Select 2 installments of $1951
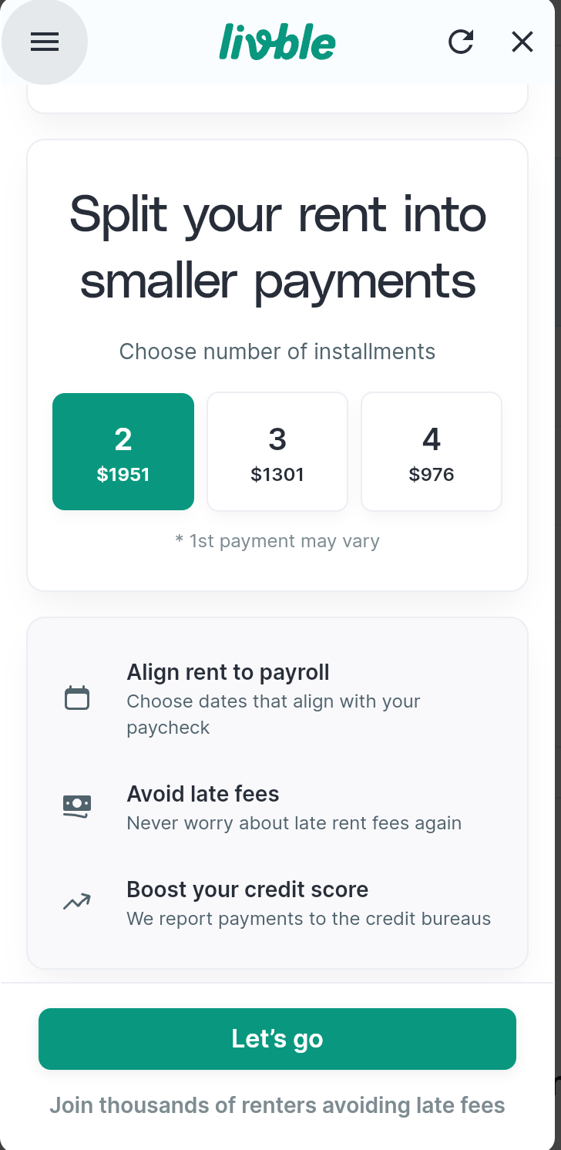The width and height of the screenshot is (561, 1150). 123,452
